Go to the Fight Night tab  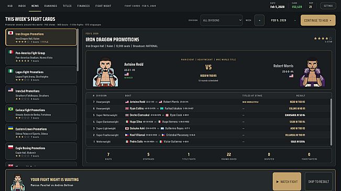(x=103, y=6)
